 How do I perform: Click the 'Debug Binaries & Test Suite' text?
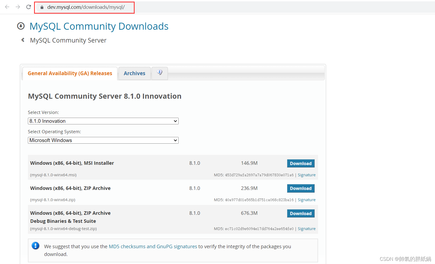pos(63,221)
